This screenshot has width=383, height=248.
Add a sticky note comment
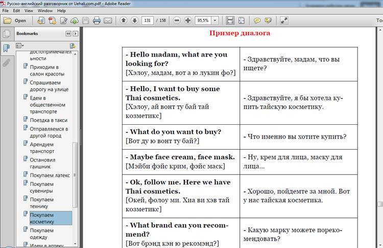(257, 21)
